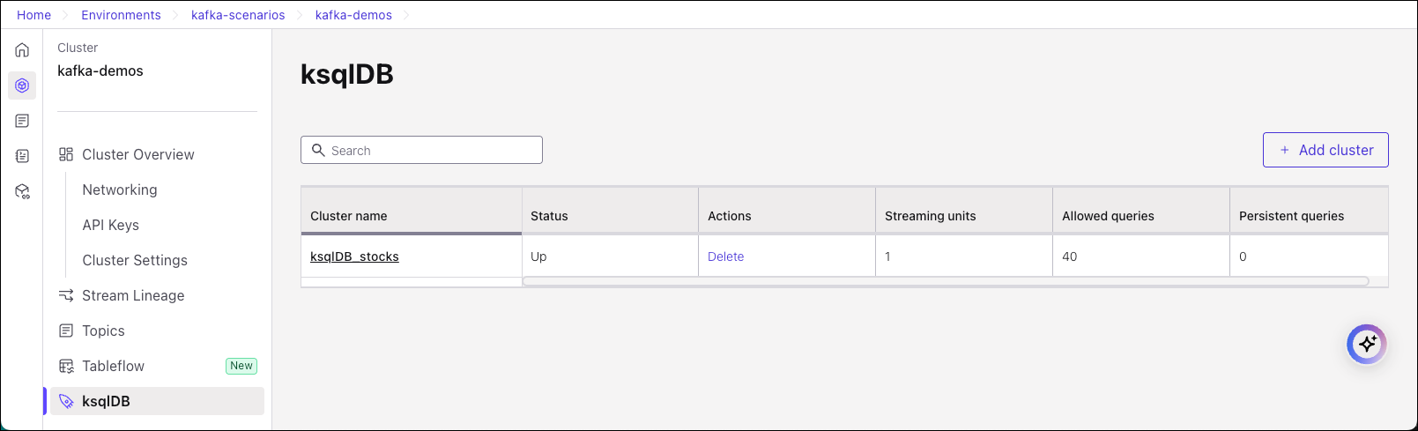Screen dimensions: 1418x431
Task: Go to Networking in sidebar
Action: point(119,189)
